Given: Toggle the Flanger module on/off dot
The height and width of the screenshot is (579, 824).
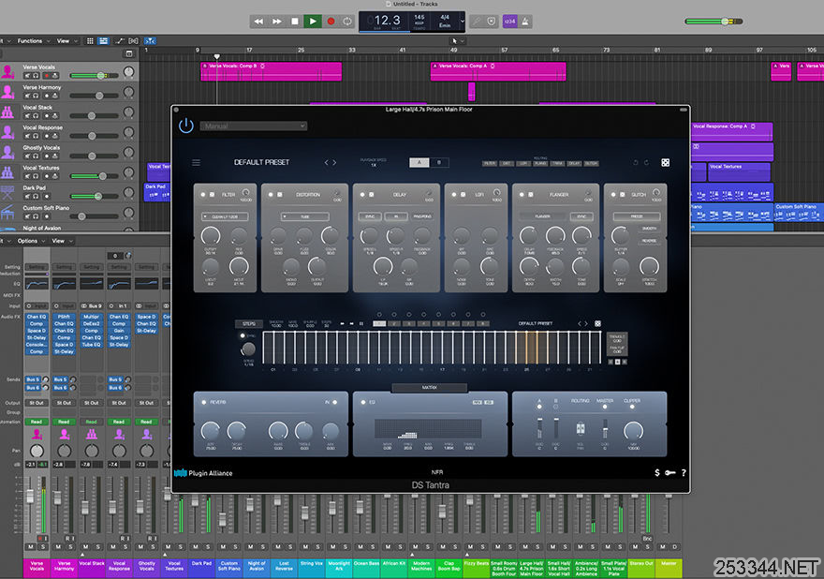Looking at the screenshot, I should tap(522, 195).
